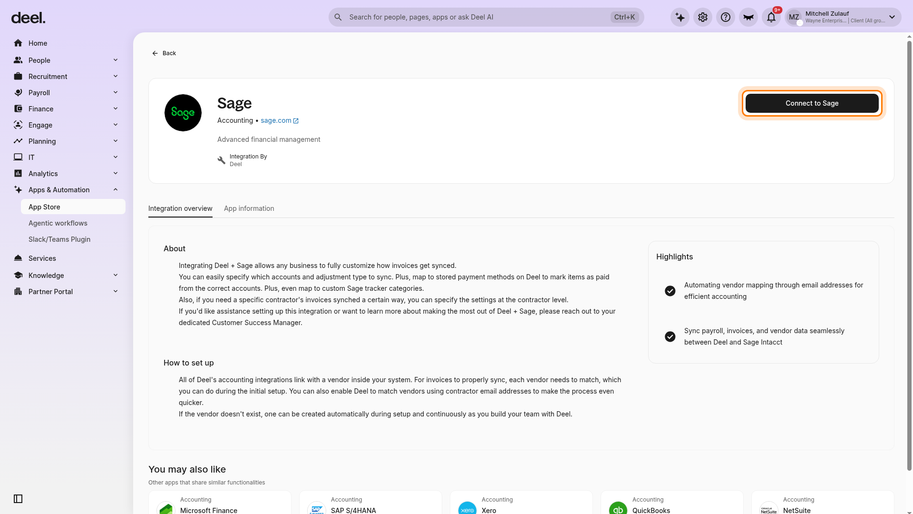
Task: Click the Finance wallet icon
Action: click(18, 109)
